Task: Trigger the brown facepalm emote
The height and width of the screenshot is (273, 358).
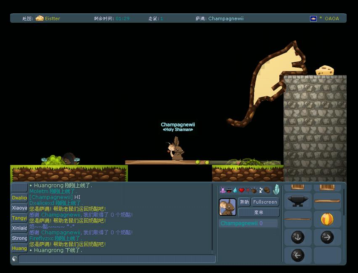Action: [267, 190]
